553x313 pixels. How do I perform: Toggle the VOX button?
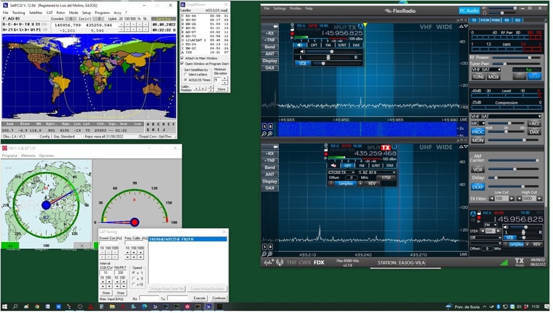(x=478, y=169)
